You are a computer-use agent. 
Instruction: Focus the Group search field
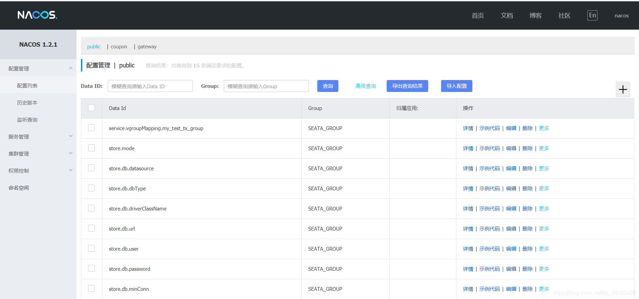point(266,86)
